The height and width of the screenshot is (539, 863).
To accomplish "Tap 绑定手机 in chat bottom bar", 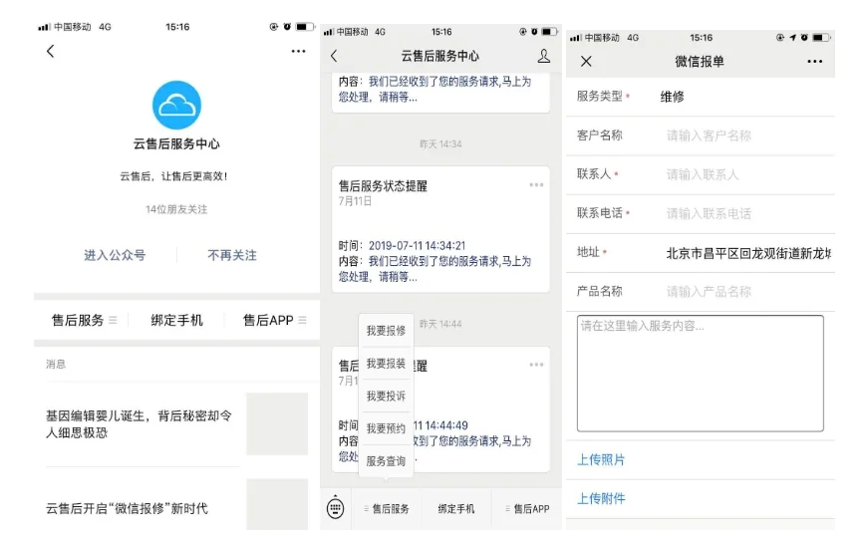I will pos(456,509).
